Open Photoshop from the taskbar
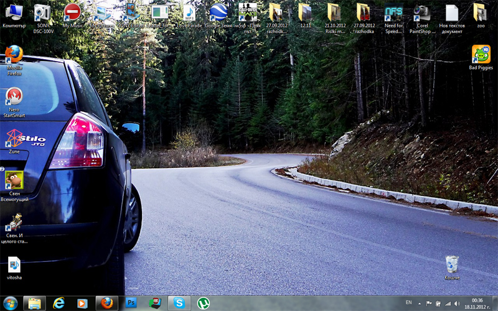 [x=131, y=303]
